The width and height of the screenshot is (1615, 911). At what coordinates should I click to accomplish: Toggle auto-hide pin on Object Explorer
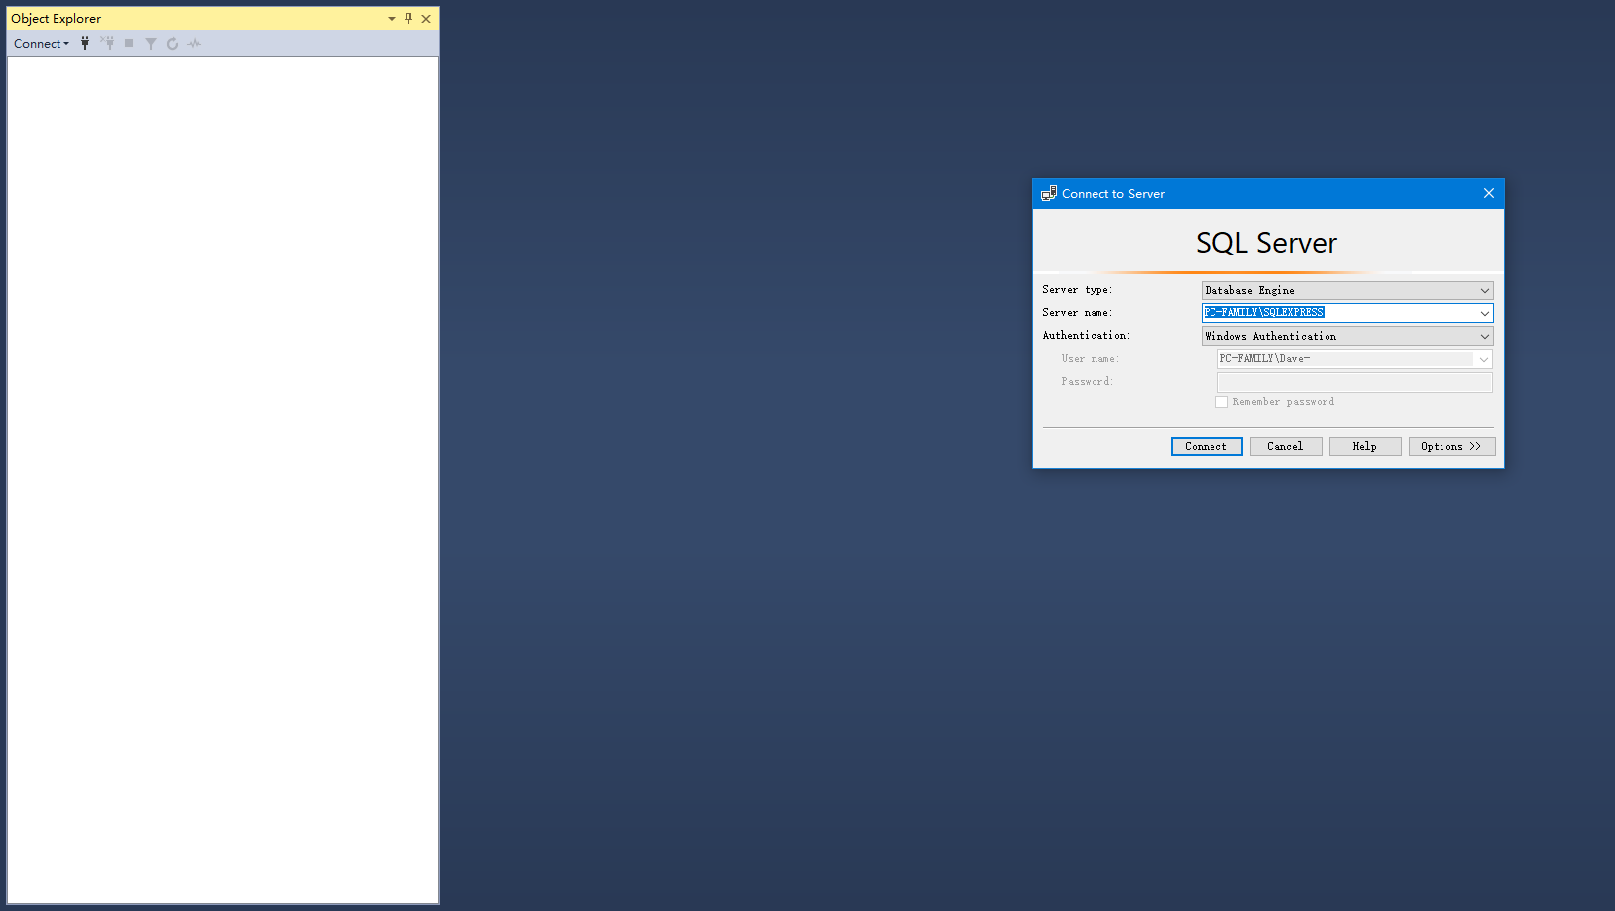point(408,19)
